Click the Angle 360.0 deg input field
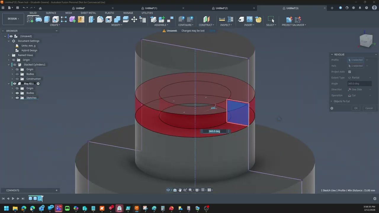379x213 pixels. coord(359,83)
